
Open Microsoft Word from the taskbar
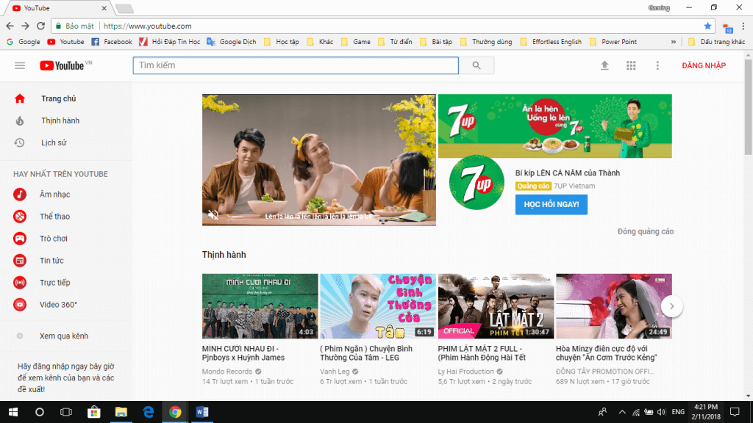(201, 413)
